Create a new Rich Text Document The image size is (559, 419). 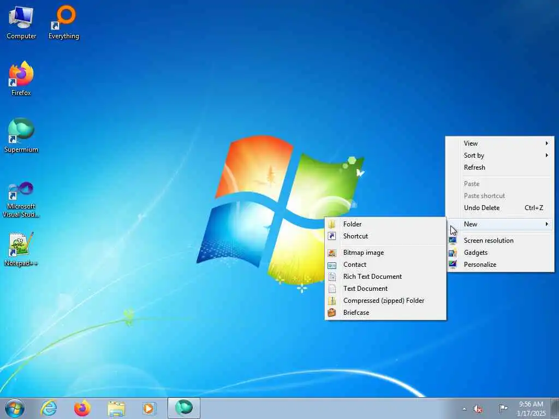click(x=385, y=277)
